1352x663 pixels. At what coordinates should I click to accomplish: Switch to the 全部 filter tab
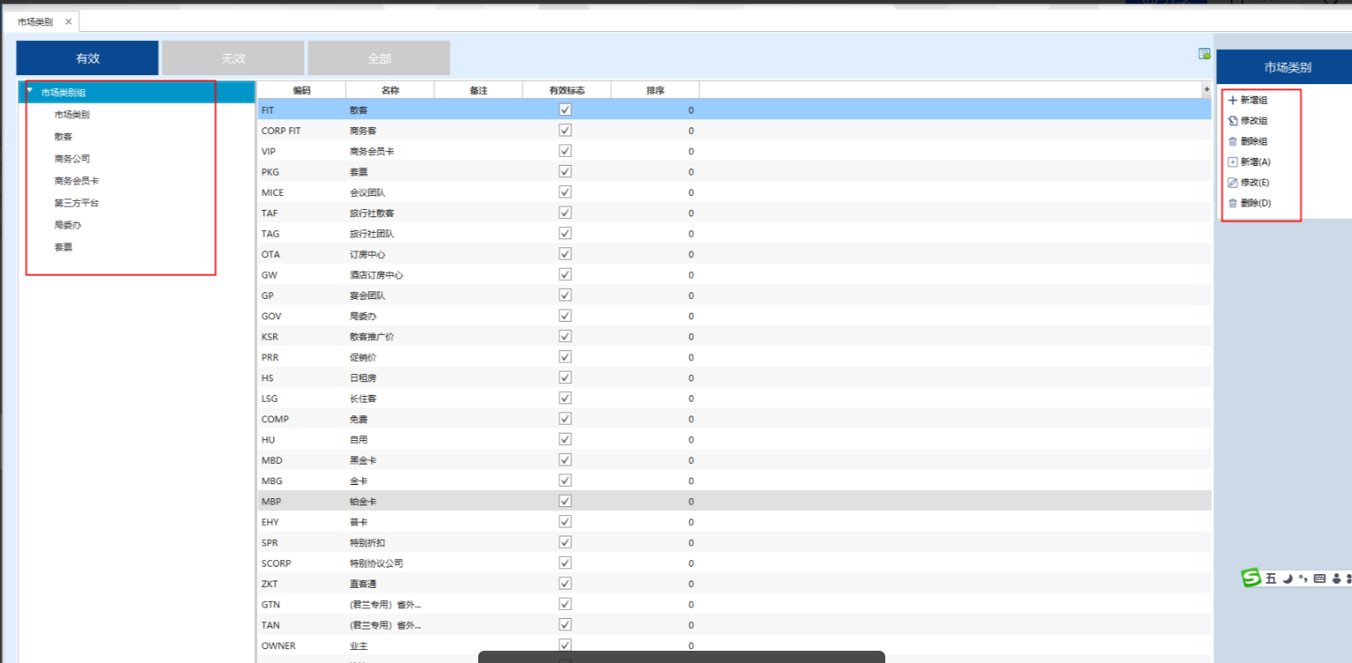click(x=378, y=58)
